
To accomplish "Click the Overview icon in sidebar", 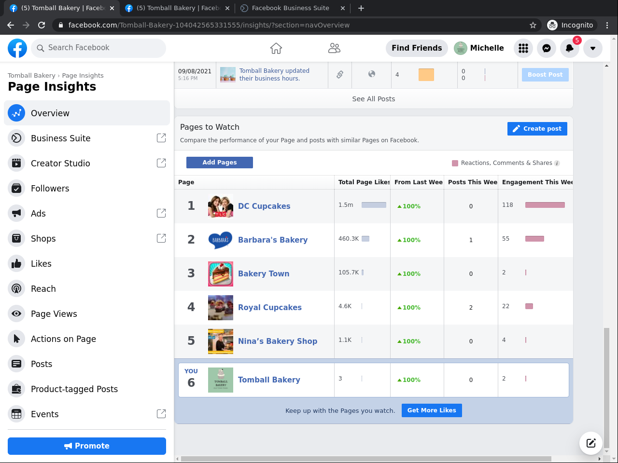I will coord(16,113).
